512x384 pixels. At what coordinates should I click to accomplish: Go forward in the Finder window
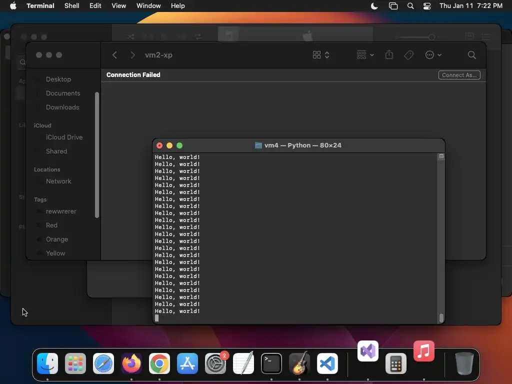click(132, 55)
